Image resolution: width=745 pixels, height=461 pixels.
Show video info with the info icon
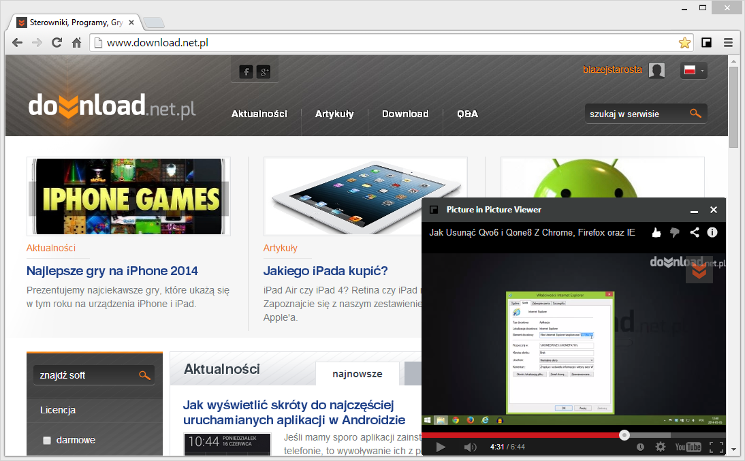(712, 232)
